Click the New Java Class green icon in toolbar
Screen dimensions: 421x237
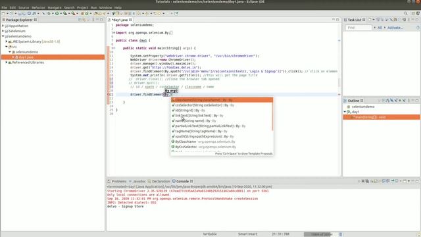pyautogui.click(x=87, y=13)
